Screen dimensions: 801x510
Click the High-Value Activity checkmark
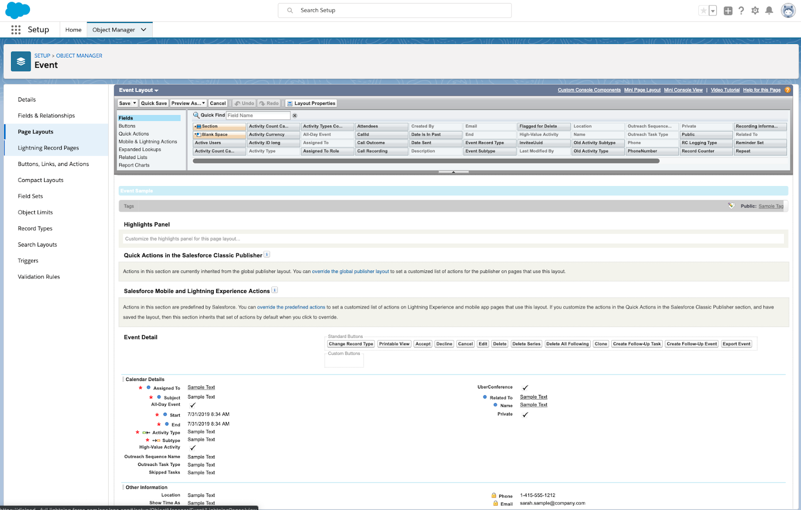coord(193,447)
